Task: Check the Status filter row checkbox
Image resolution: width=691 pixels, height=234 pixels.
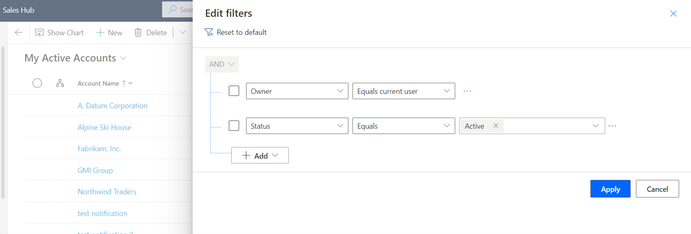Action: (234, 125)
